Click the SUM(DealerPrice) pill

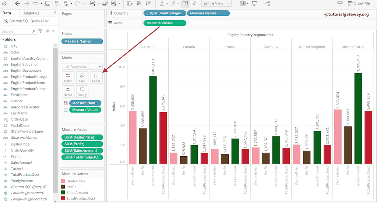(x=82, y=138)
